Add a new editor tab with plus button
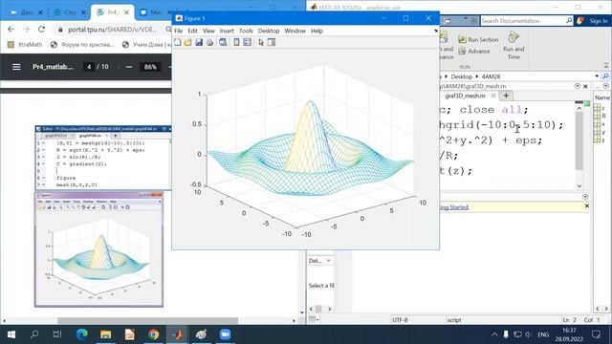Screen dimensions: 612x344 [x=506, y=96]
